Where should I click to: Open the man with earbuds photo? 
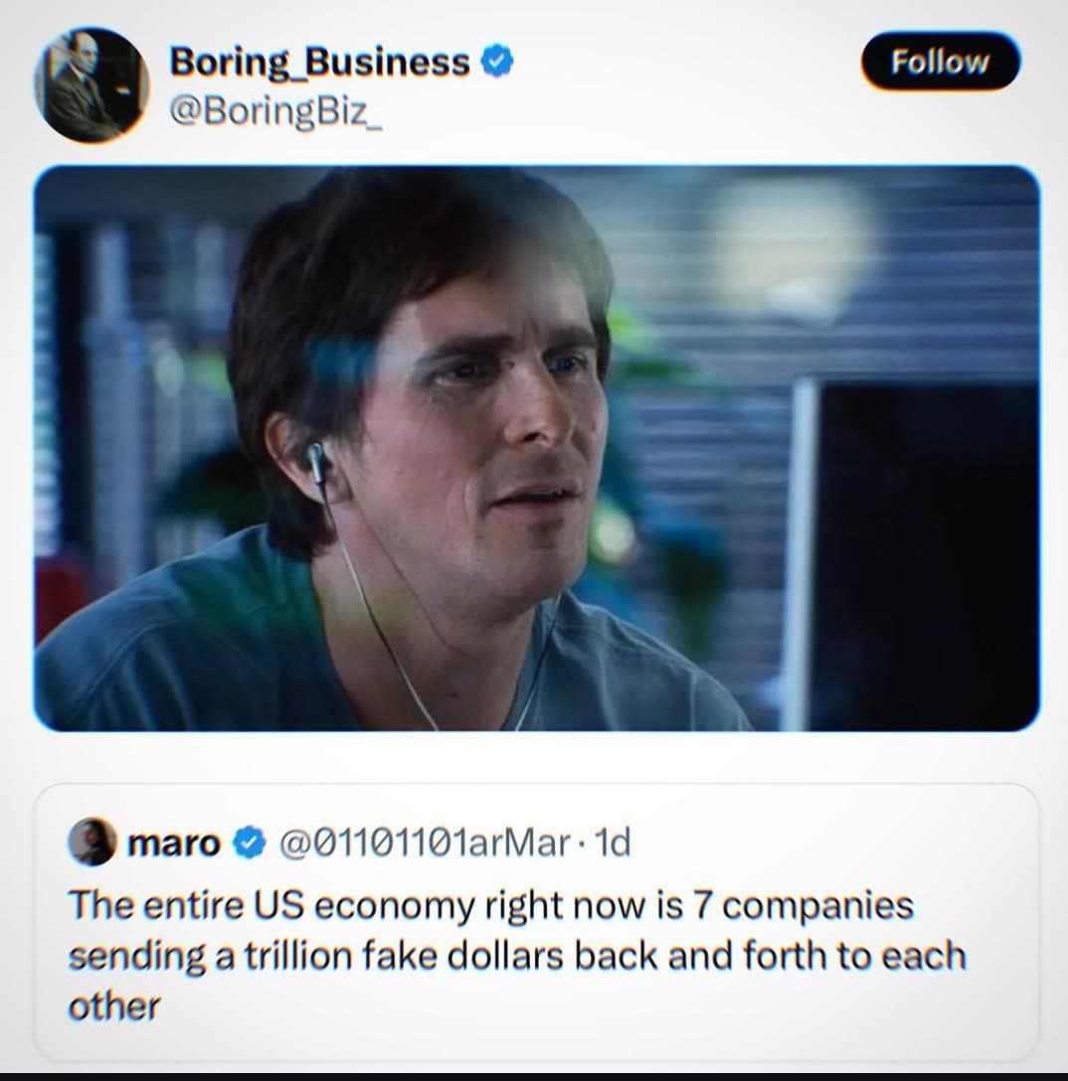coord(536,448)
